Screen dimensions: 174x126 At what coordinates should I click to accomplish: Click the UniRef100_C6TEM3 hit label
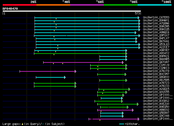click(156, 18)
